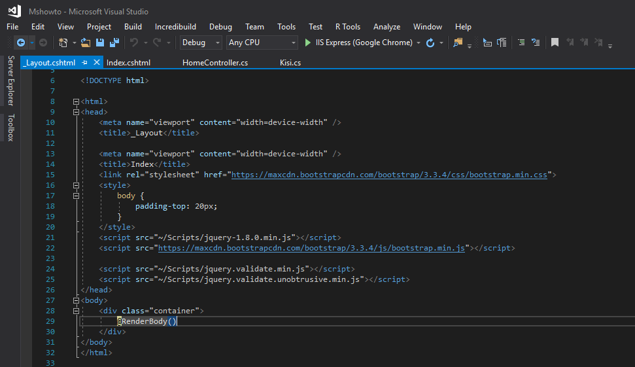Click the Clear Bookmarks icon
The image size is (635, 367).
[x=598, y=42]
